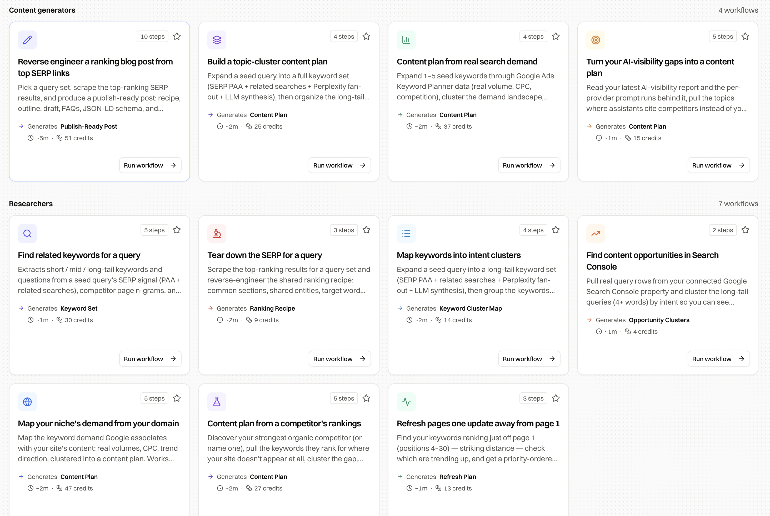Viewport: 770px width, 516px height.
Task: Click microscope icon on Tear down the SERP card
Action: [x=217, y=233]
